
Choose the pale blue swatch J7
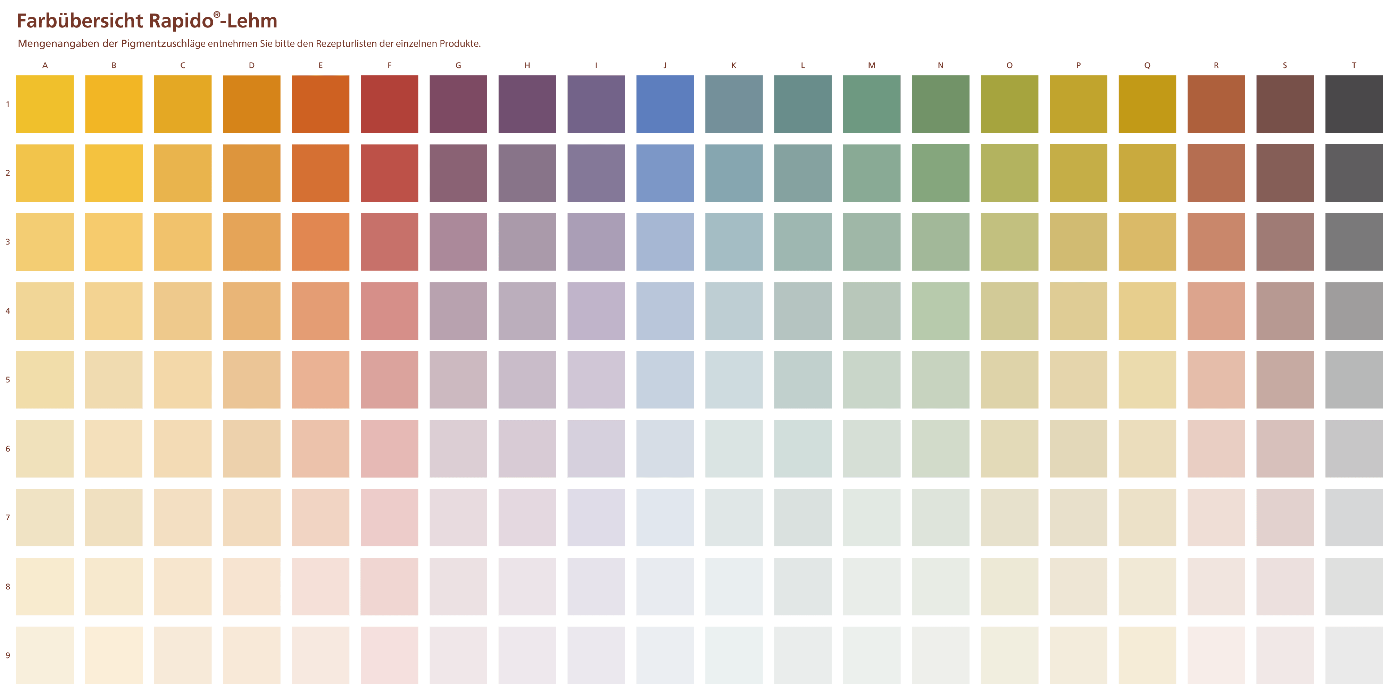665,518
